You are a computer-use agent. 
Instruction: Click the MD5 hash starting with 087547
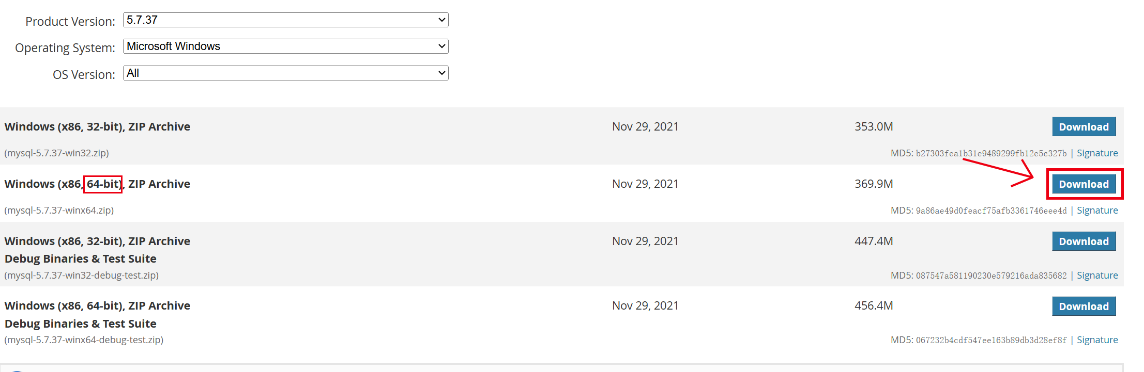tap(991, 276)
